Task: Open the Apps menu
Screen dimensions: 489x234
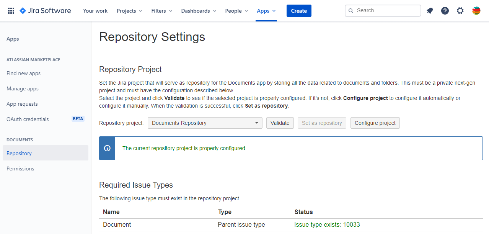Action: pos(266,11)
